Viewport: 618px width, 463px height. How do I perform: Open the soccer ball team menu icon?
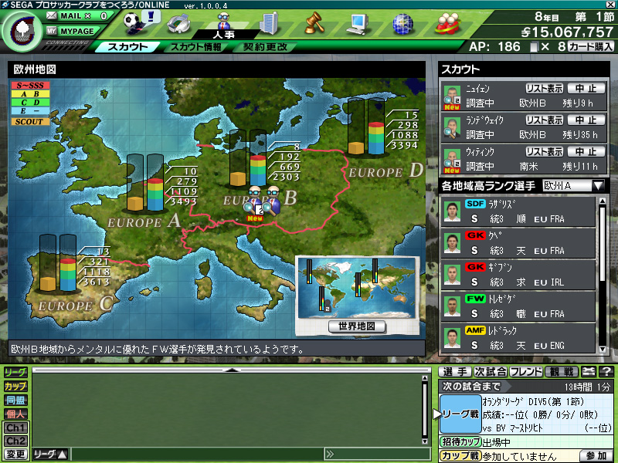[x=136, y=23]
